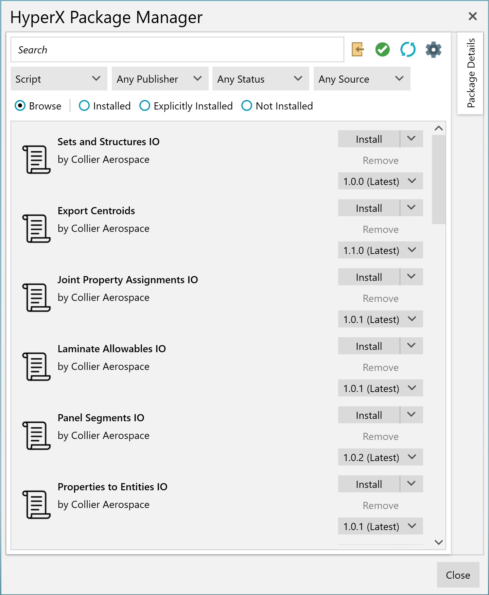The height and width of the screenshot is (595, 489).
Task: Click Remove for Laminate Allowables IO
Action: [x=381, y=368]
